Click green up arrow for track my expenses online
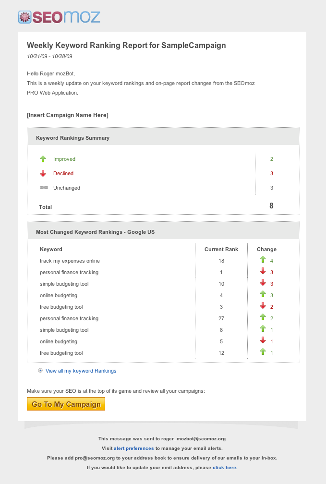The width and height of the screenshot is (326, 484). [263, 261]
